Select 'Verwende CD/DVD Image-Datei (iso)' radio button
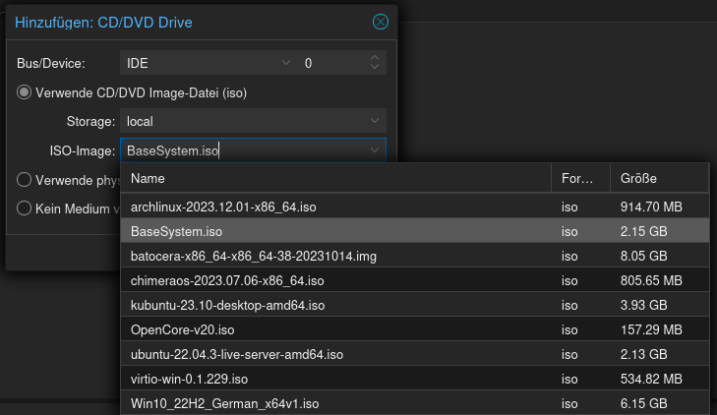The image size is (717, 415). [x=25, y=93]
